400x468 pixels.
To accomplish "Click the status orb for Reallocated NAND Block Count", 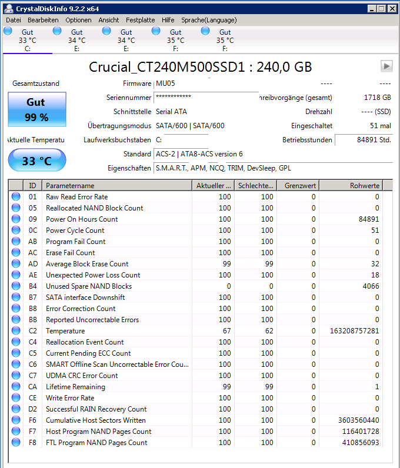I will tap(16, 208).
